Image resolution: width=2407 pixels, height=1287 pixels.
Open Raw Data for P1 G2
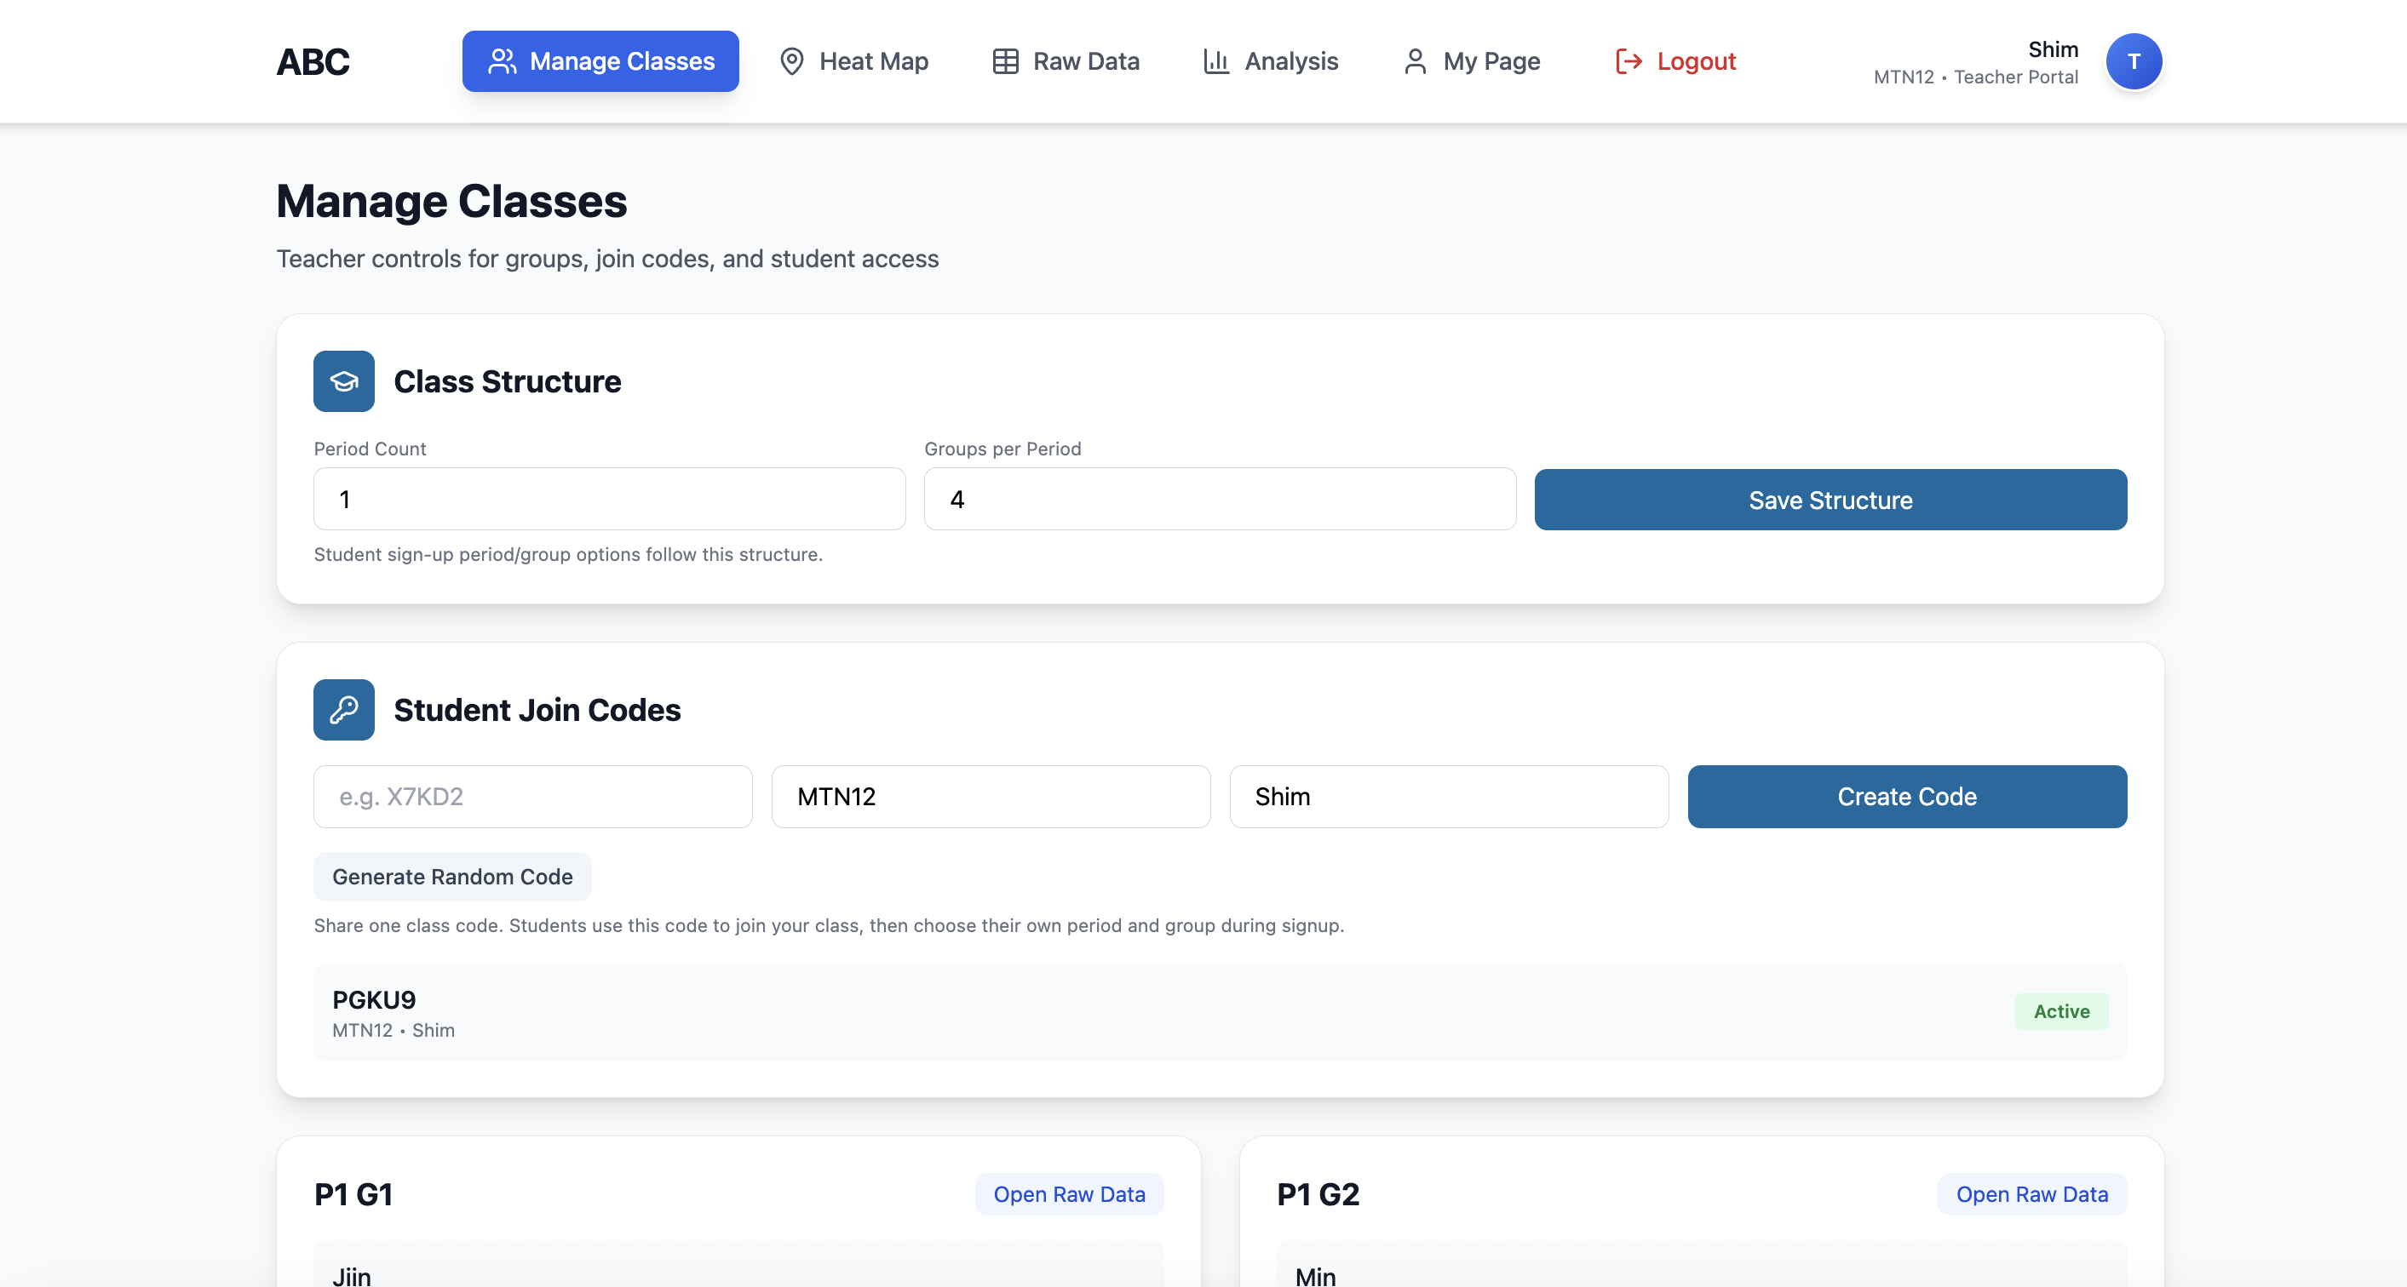click(x=2032, y=1193)
